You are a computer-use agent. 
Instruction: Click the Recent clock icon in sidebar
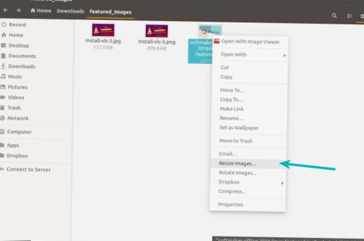tap(4, 24)
